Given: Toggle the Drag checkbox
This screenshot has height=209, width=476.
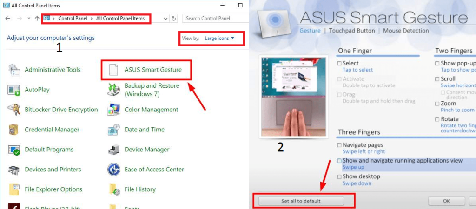Looking at the screenshot, I should tap(339, 95).
